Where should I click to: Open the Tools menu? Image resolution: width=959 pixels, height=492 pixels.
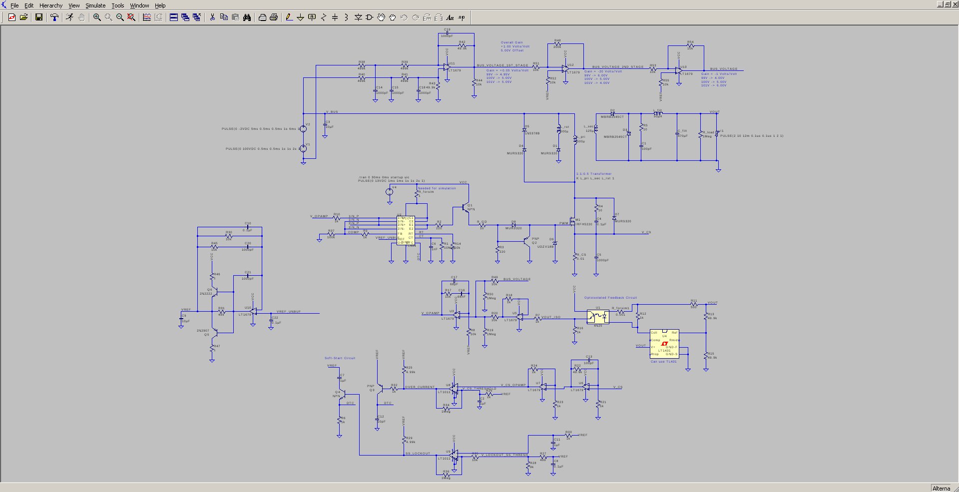(118, 5)
